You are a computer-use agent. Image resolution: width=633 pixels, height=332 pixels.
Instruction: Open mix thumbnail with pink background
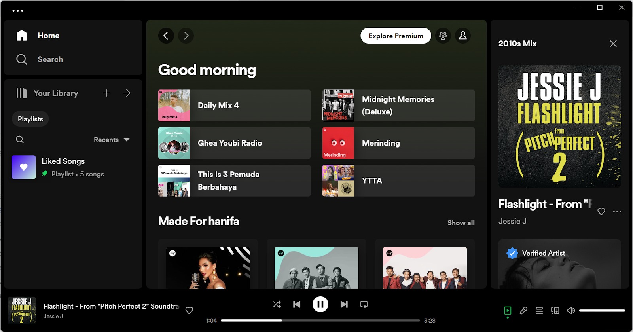[x=425, y=268]
